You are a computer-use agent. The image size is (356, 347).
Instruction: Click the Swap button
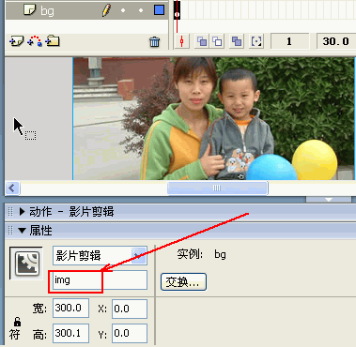point(183,282)
